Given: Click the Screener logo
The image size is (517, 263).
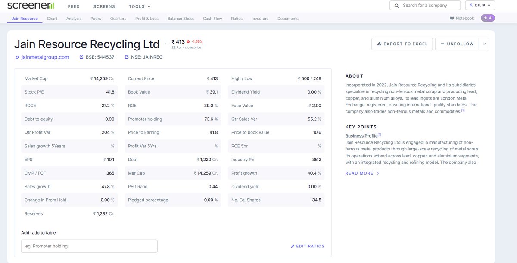Looking at the screenshot, I should pyautogui.click(x=31, y=6).
